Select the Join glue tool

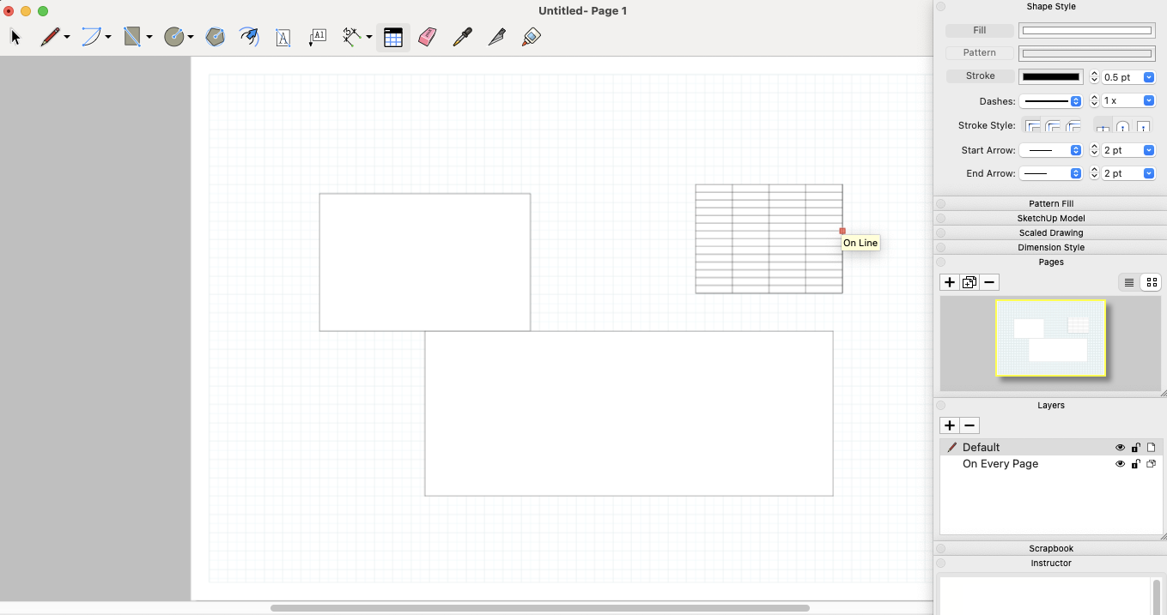531,37
